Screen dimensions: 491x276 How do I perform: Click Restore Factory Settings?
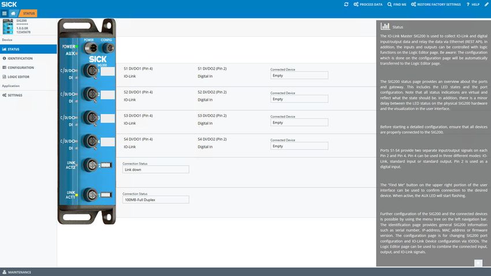436,5
